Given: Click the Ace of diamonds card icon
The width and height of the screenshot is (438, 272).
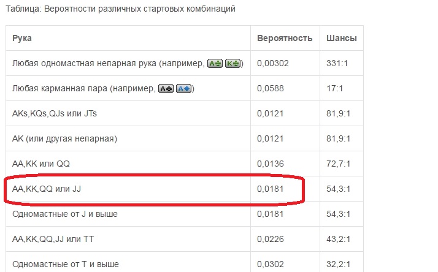Looking at the screenshot, I should click(184, 89).
